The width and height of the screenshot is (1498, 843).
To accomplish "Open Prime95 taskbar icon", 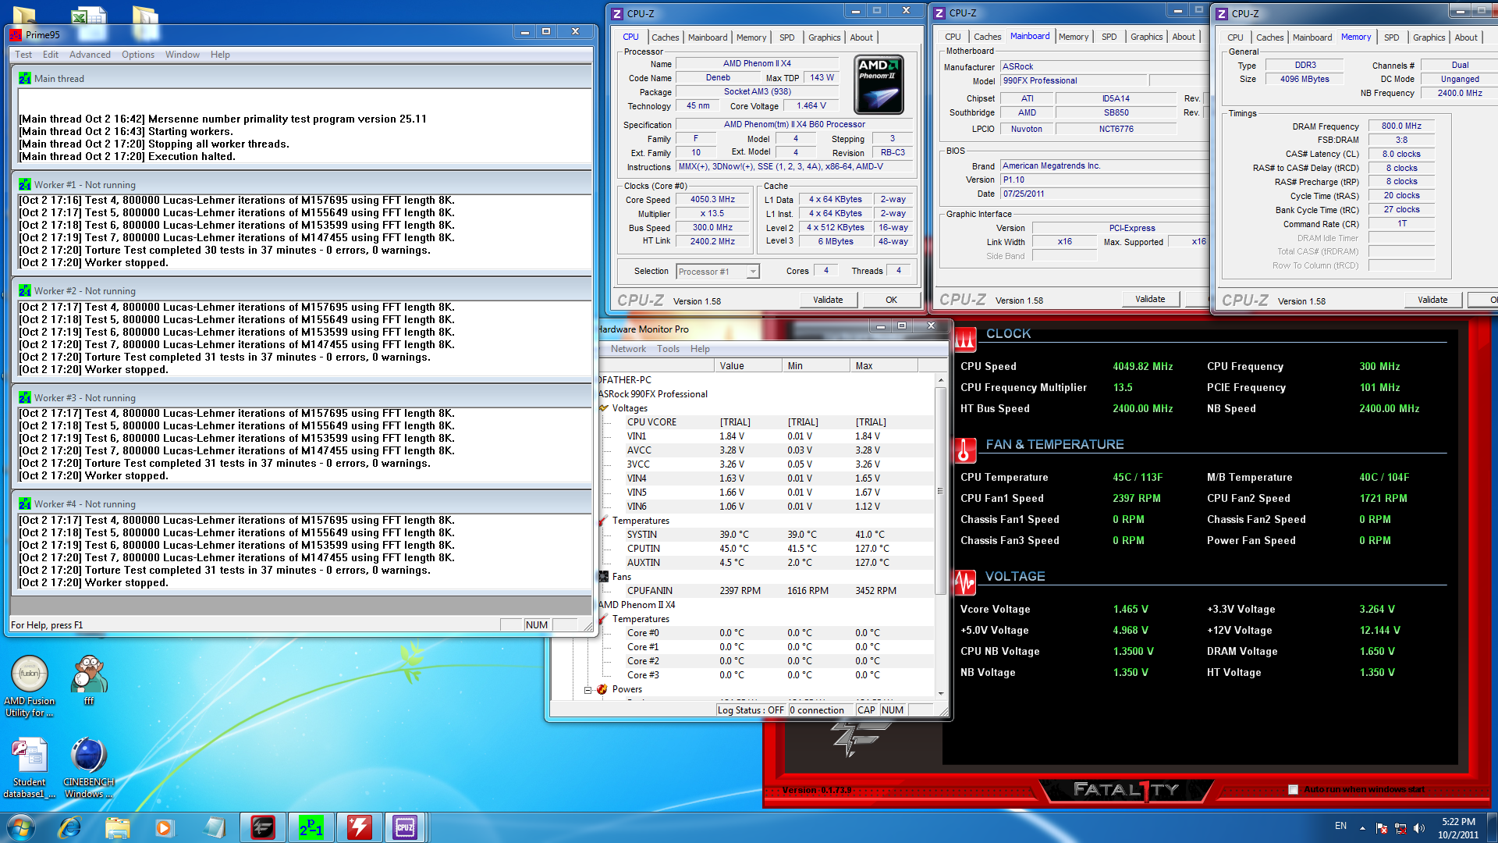I will point(311,827).
